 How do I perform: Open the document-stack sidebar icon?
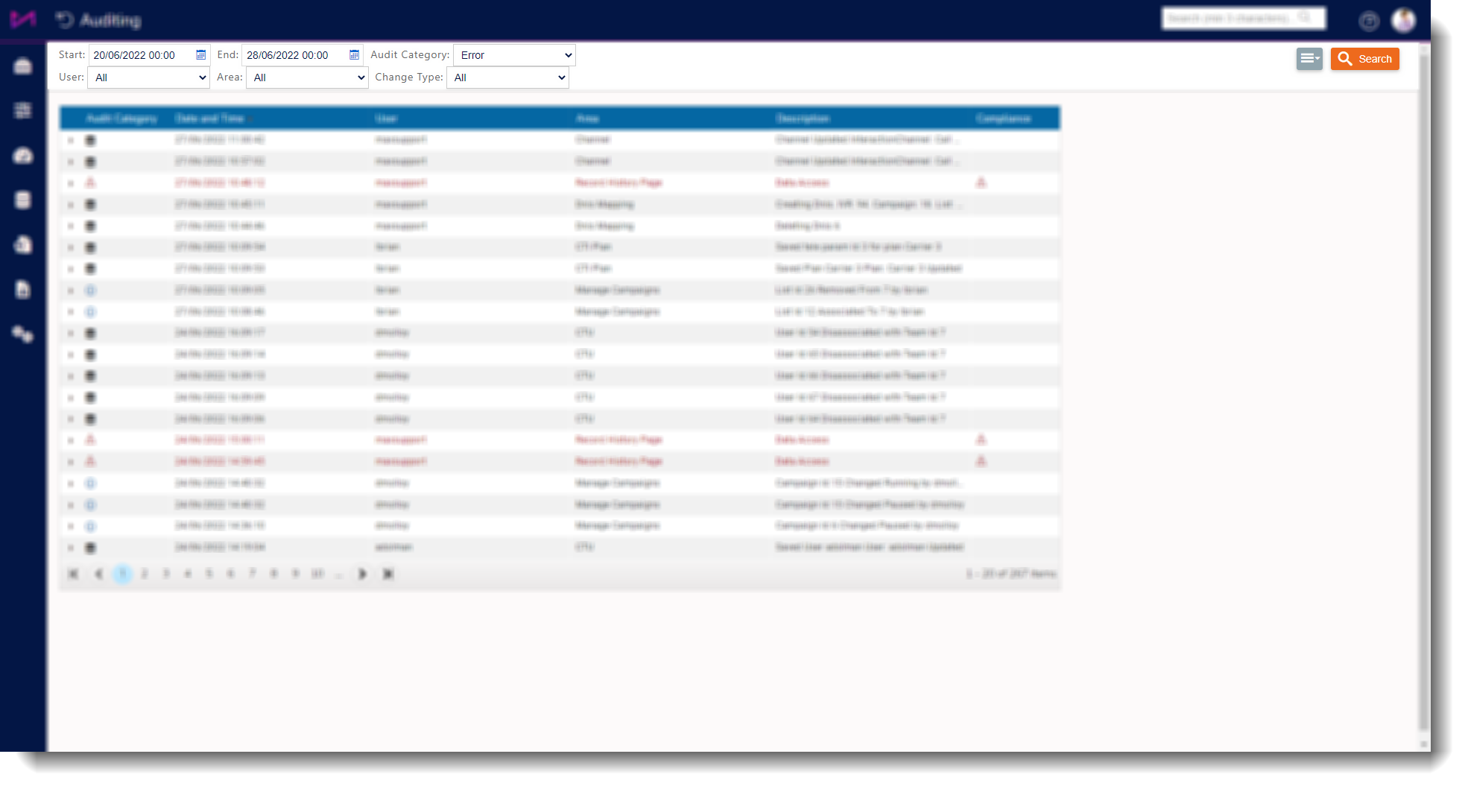coord(23,244)
